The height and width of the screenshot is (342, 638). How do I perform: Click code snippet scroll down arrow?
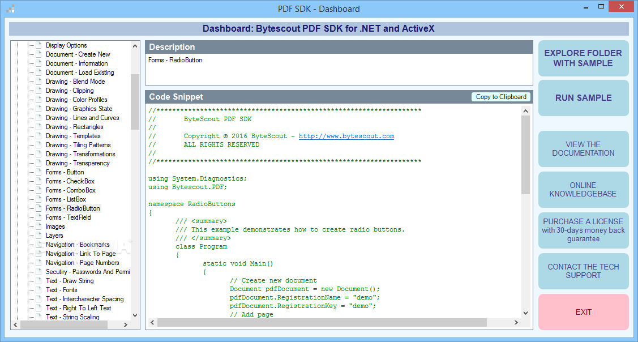coord(525,313)
